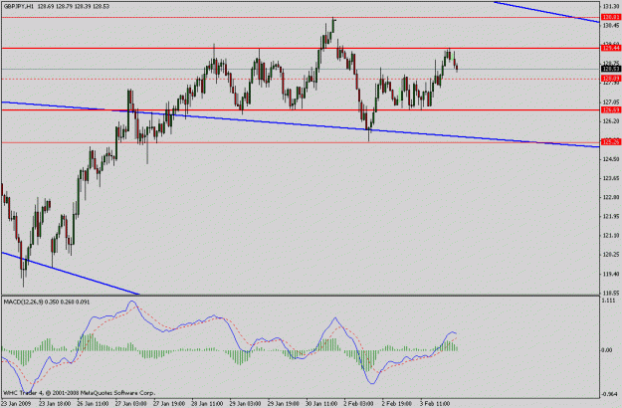Click the 130.45 price axis label

tap(612, 26)
